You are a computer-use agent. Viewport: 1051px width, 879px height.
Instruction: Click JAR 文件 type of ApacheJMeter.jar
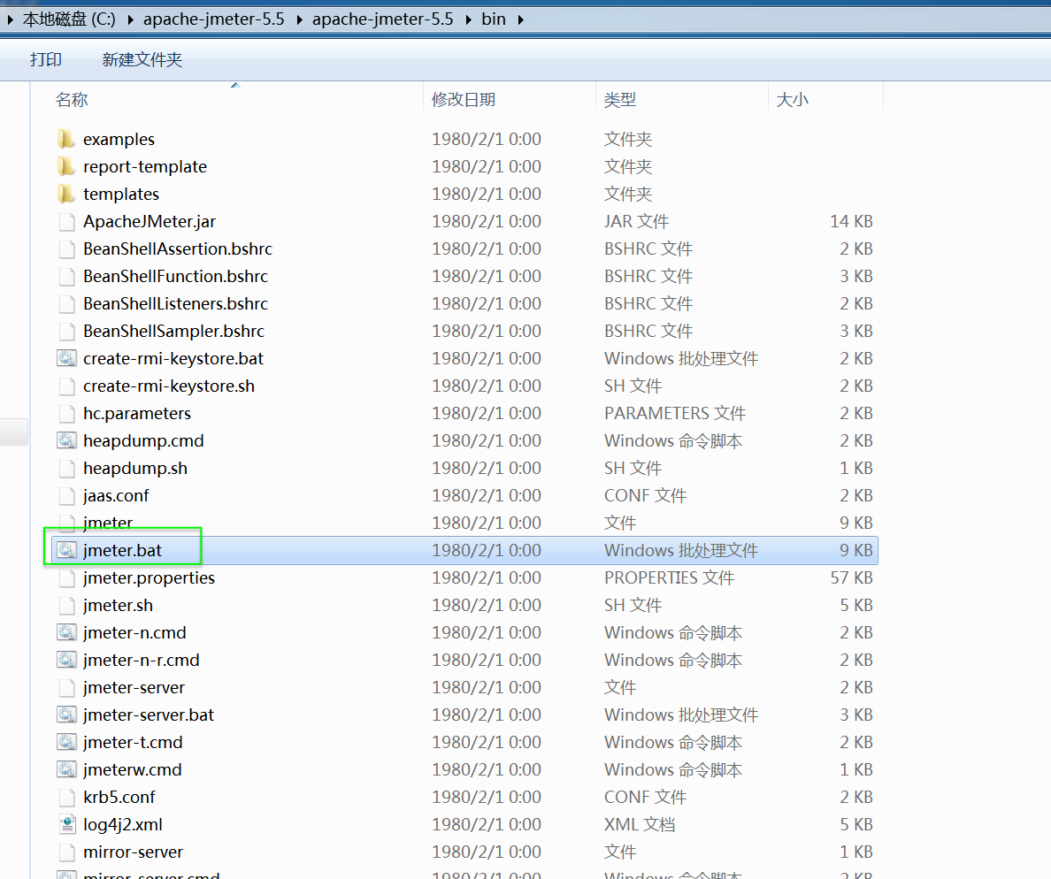click(636, 221)
